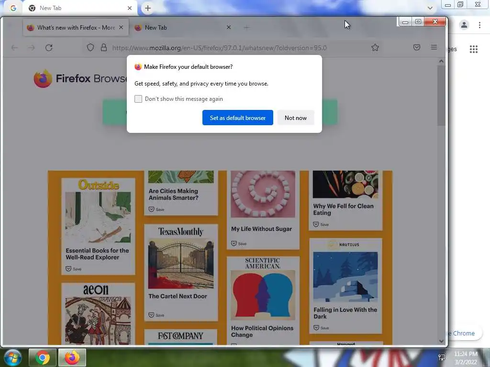This screenshot has height=367, width=490.
Task: Open "Why We Fell for Clean Eating" article
Action: [x=343, y=209]
